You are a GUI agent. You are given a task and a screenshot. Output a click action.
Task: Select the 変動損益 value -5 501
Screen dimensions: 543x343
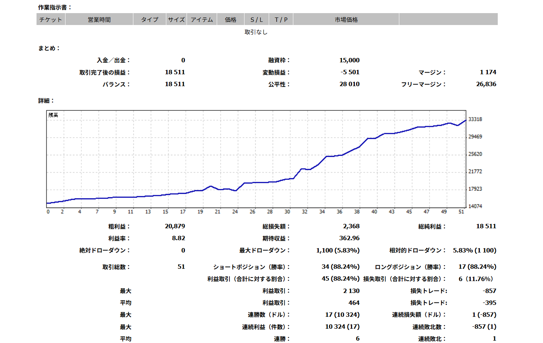(350, 72)
